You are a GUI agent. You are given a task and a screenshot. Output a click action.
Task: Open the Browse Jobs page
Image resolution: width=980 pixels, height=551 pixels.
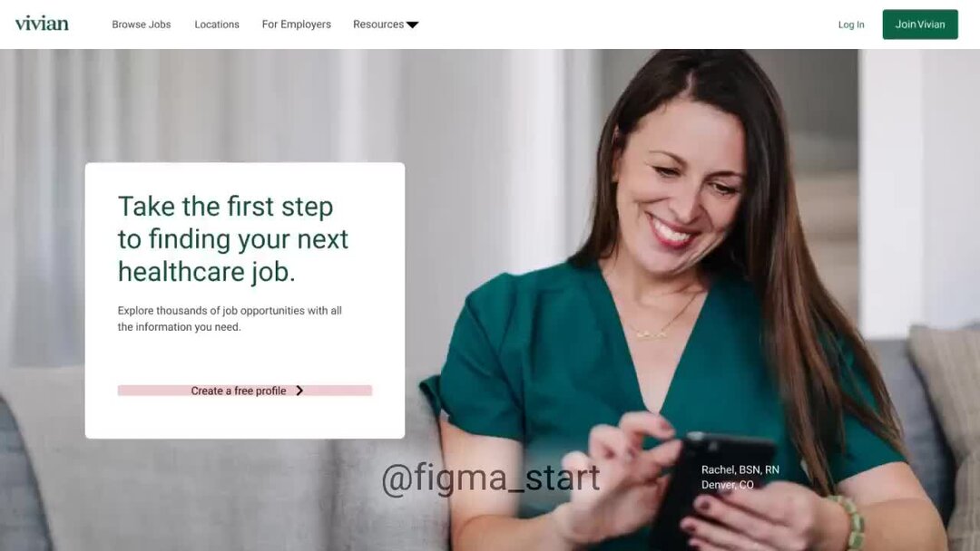[x=142, y=24]
